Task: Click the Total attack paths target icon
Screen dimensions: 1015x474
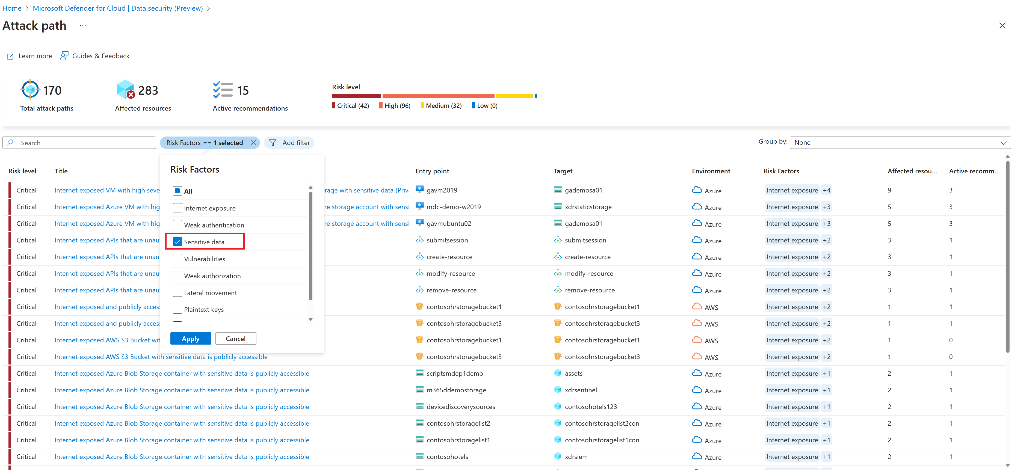Action: 30,90
